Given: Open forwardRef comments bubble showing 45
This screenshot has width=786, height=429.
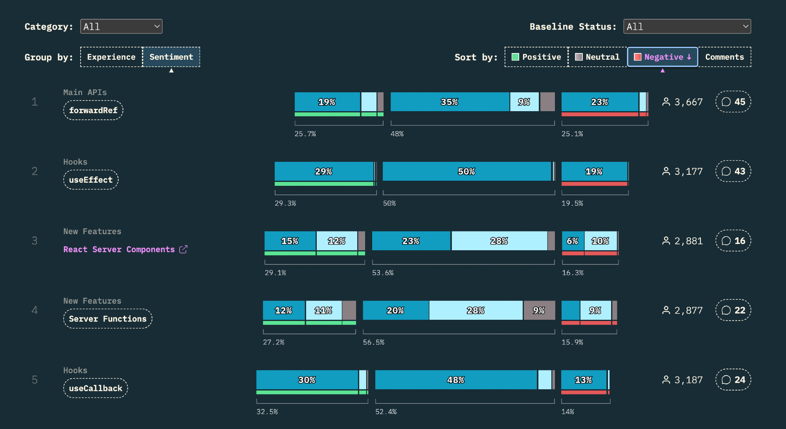Looking at the screenshot, I should pyautogui.click(x=733, y=102).
